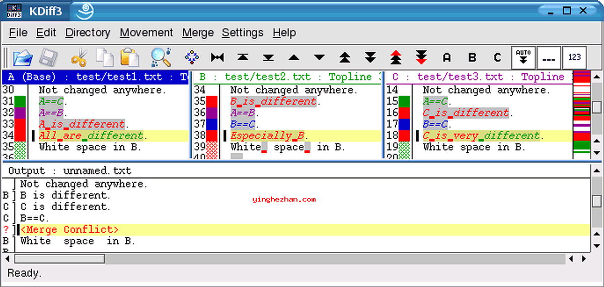Click the Save floppy disk icon
The width and height of the screenshot is (604, 287).
coord(49,57)
